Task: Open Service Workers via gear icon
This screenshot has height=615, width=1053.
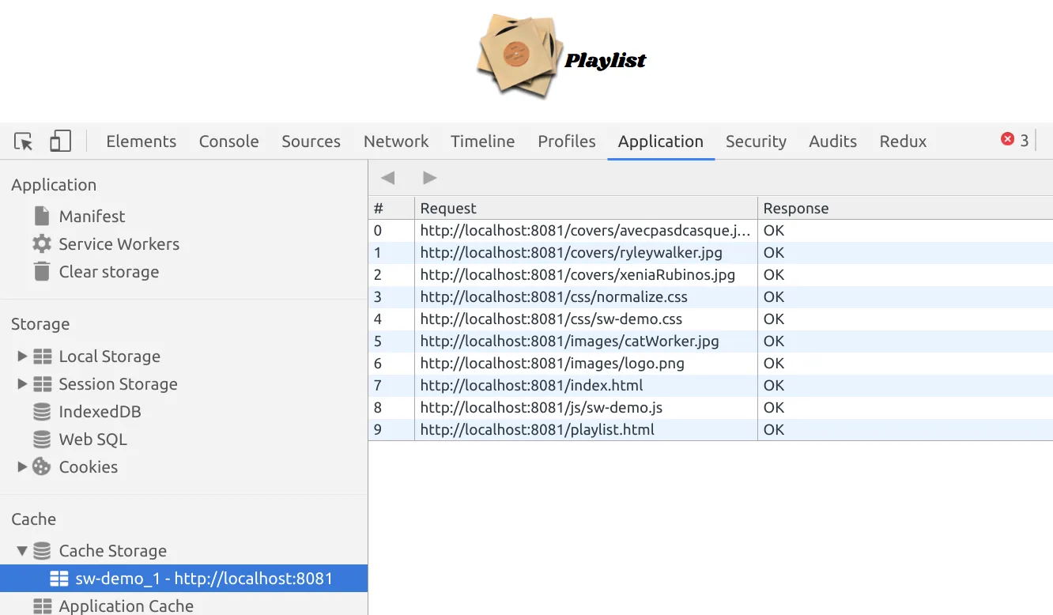Action: [41, 244]
